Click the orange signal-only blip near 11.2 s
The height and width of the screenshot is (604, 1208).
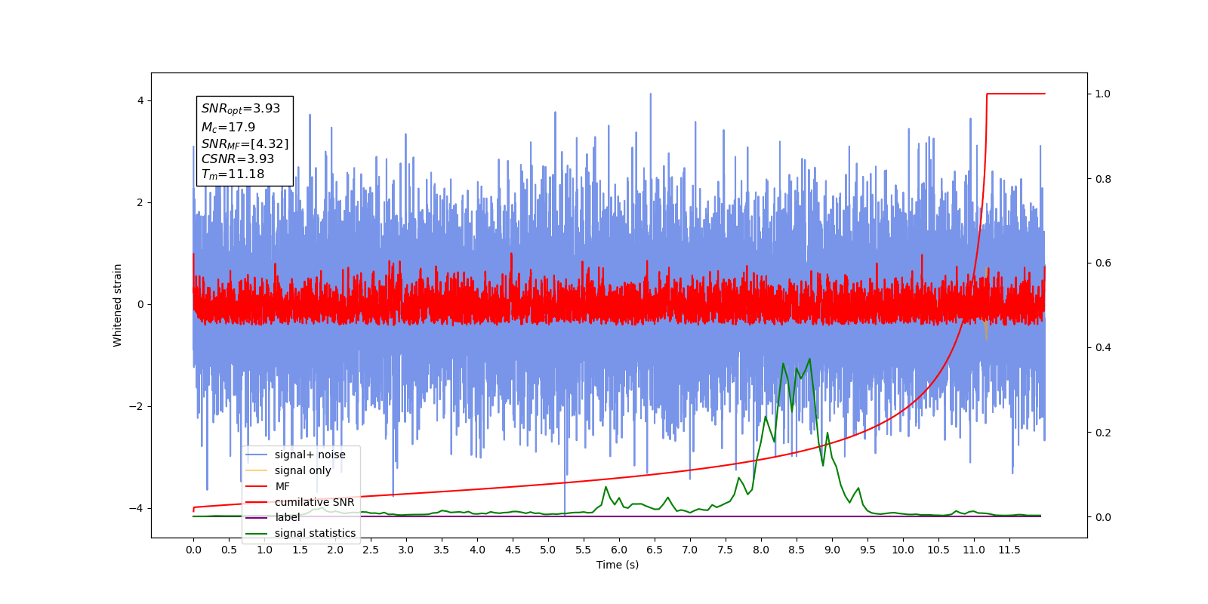coord(986,330)
